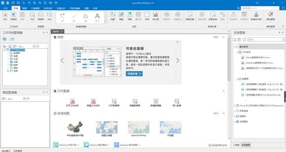Open the 输出窗口 status bar item
The width and height of the screenshot is (286, 152).
6,151
